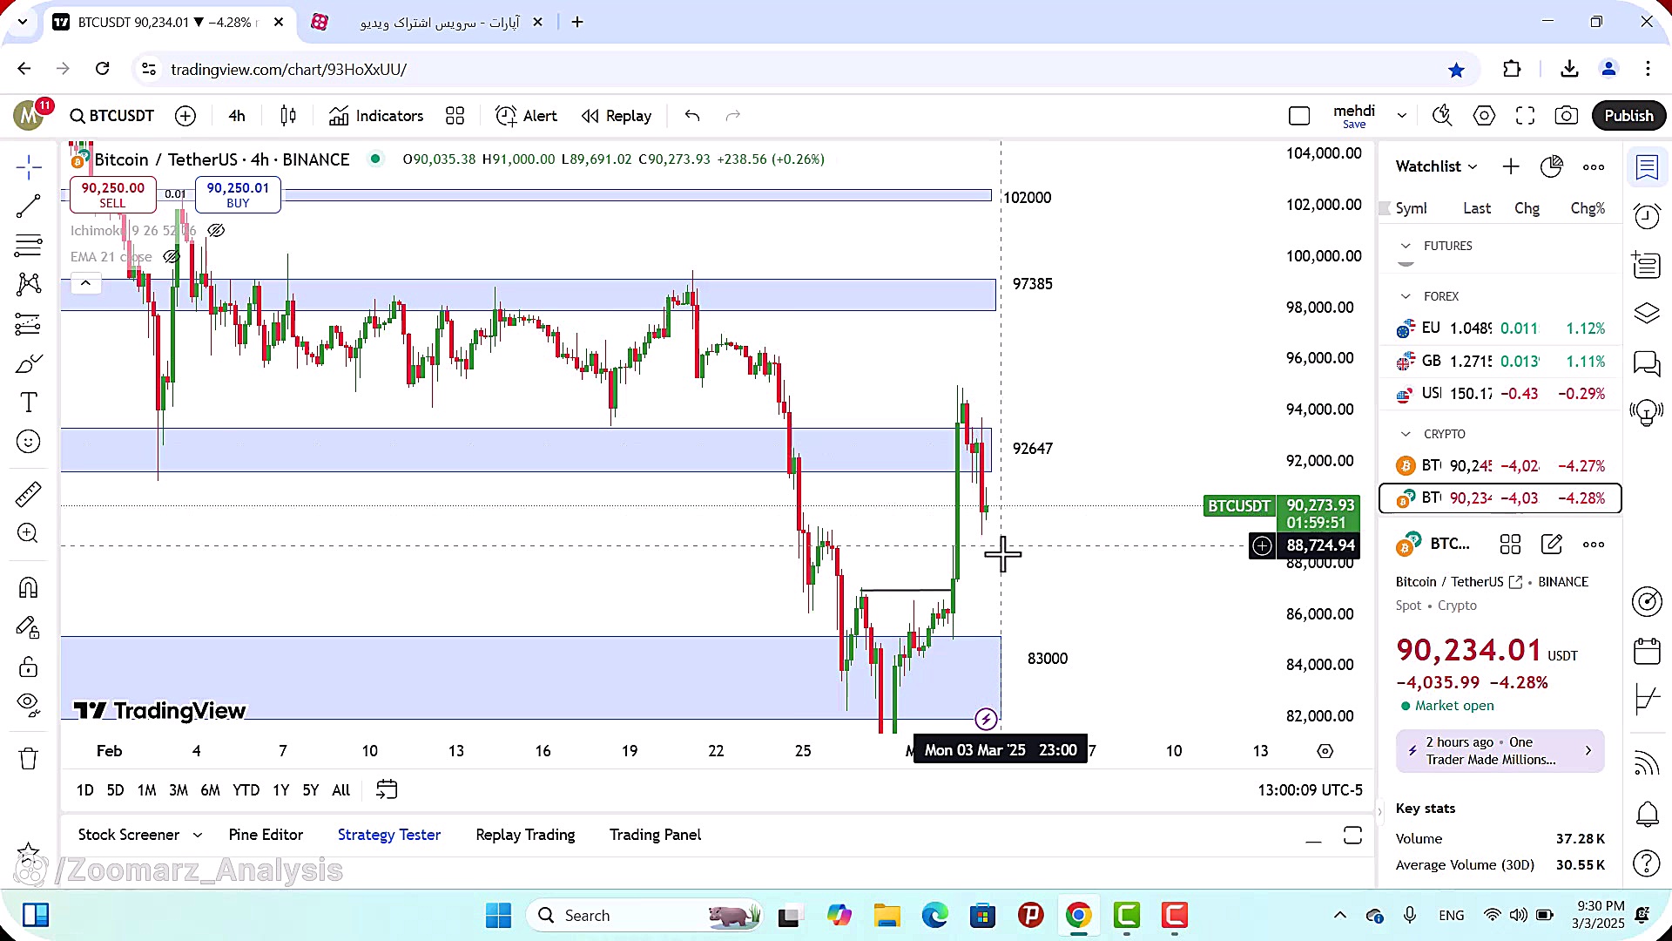Screen dimensions: 1672x941
Task: Open quick search icon in top toolbar
Action: (x=1442, y=116)
